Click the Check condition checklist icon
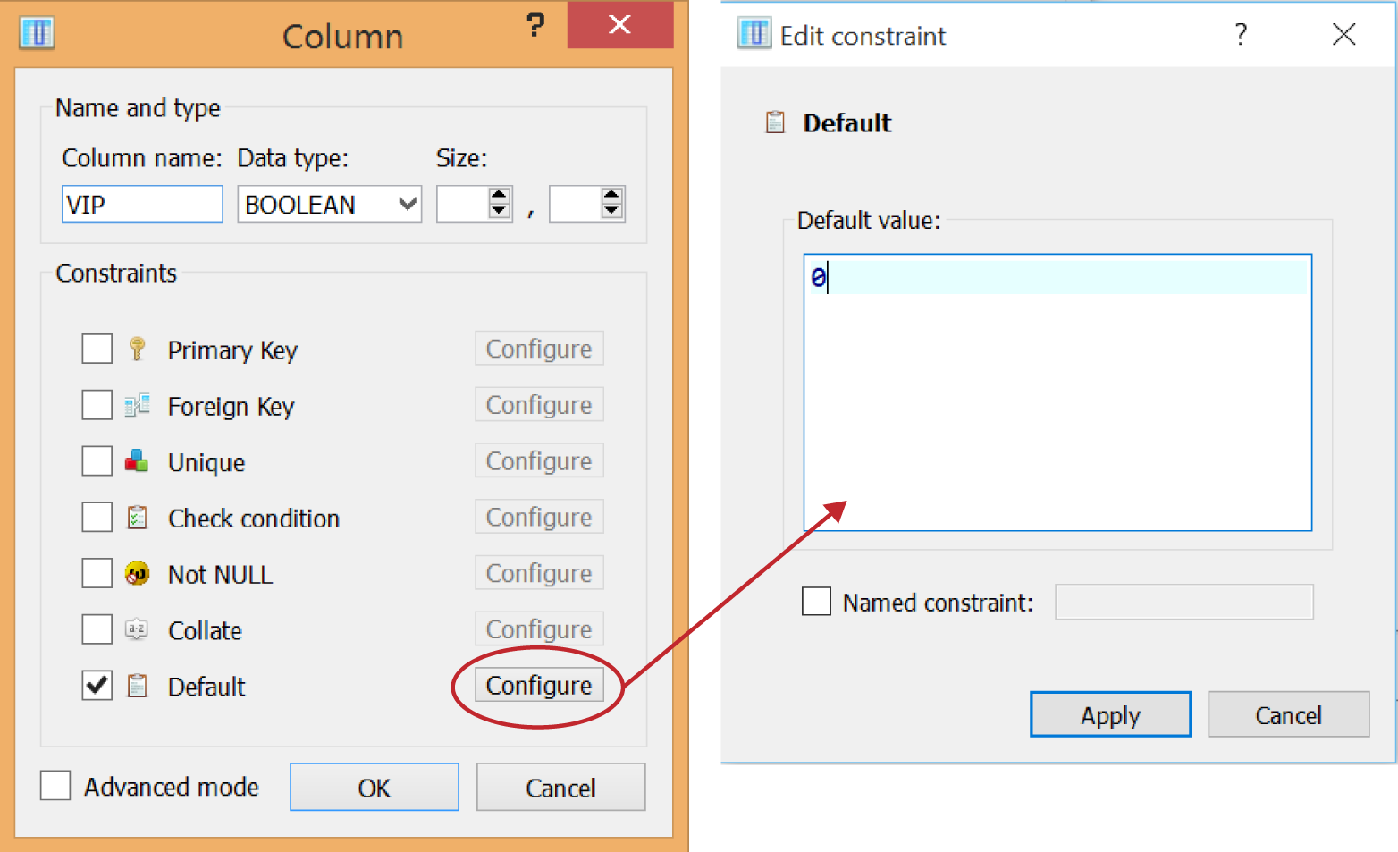1398x852 pixels. point(137,518)
